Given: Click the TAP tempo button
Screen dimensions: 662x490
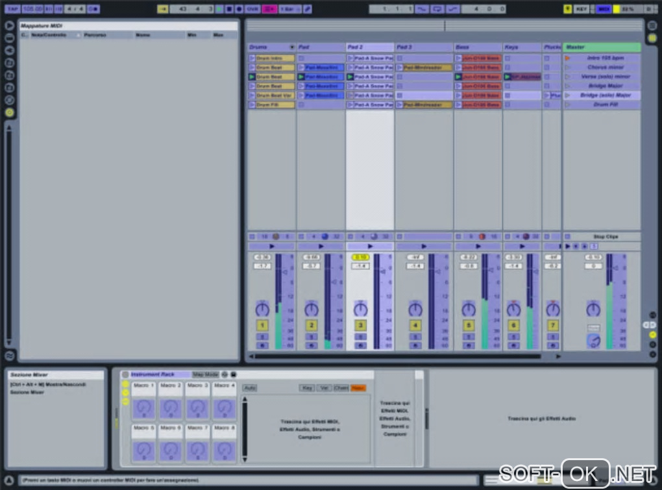Looking at the screenshot, I should tap(12, 9).
